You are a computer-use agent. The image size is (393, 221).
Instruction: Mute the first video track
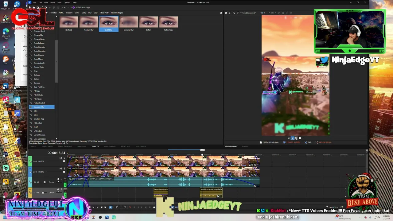tap(60, 158)
